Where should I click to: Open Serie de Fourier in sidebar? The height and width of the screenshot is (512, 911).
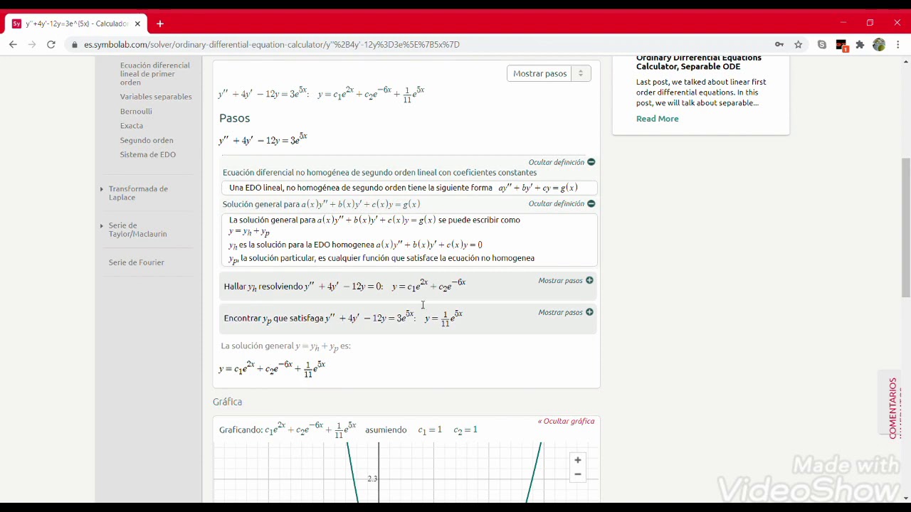tap(137, 262)
